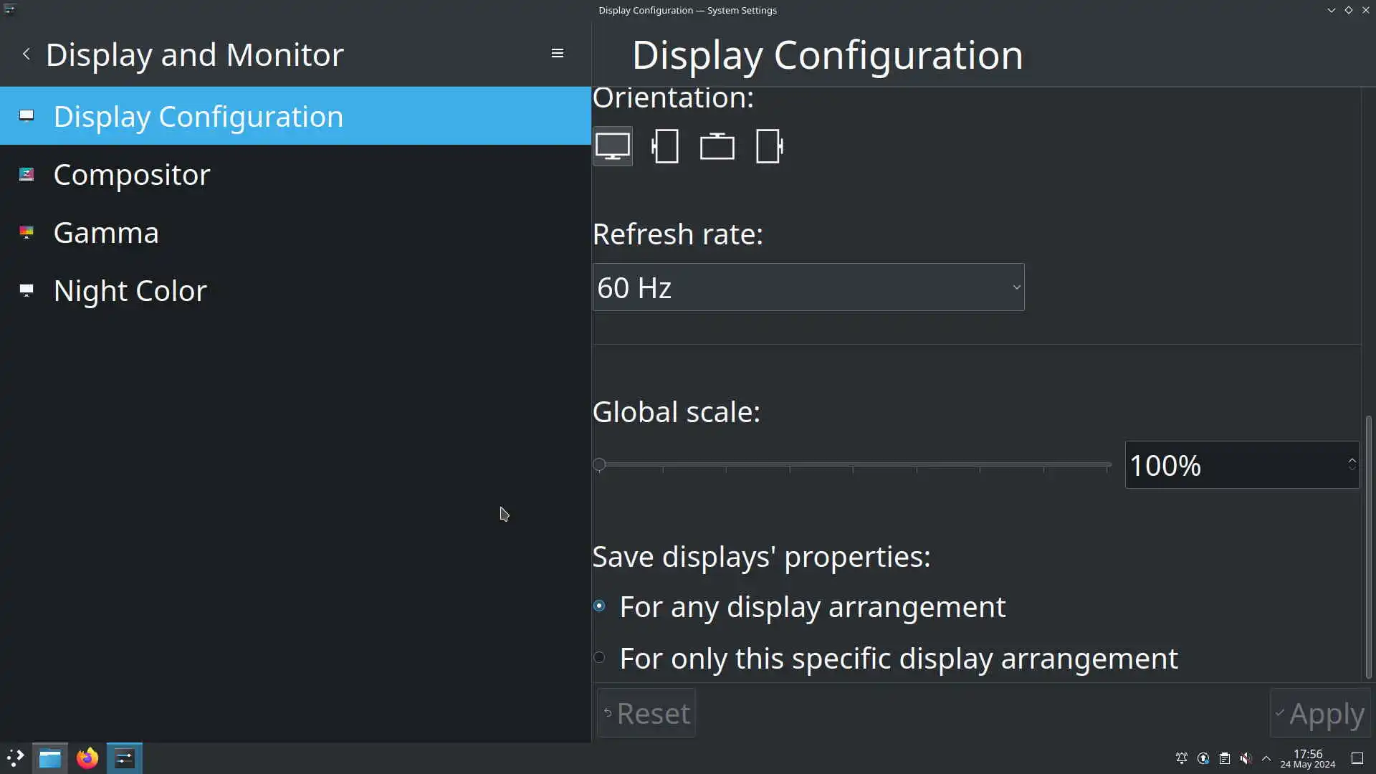
Task: Open the Night Color settings page
Action: click(130, 291)
